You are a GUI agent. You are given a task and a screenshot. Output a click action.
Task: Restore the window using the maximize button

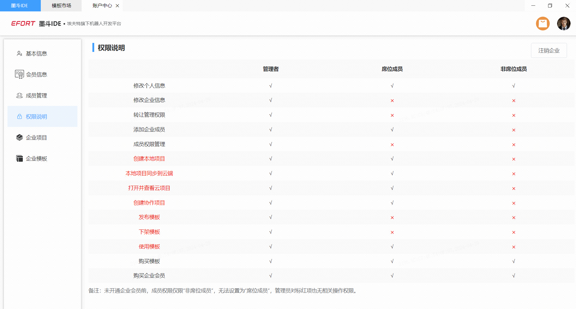550,6
